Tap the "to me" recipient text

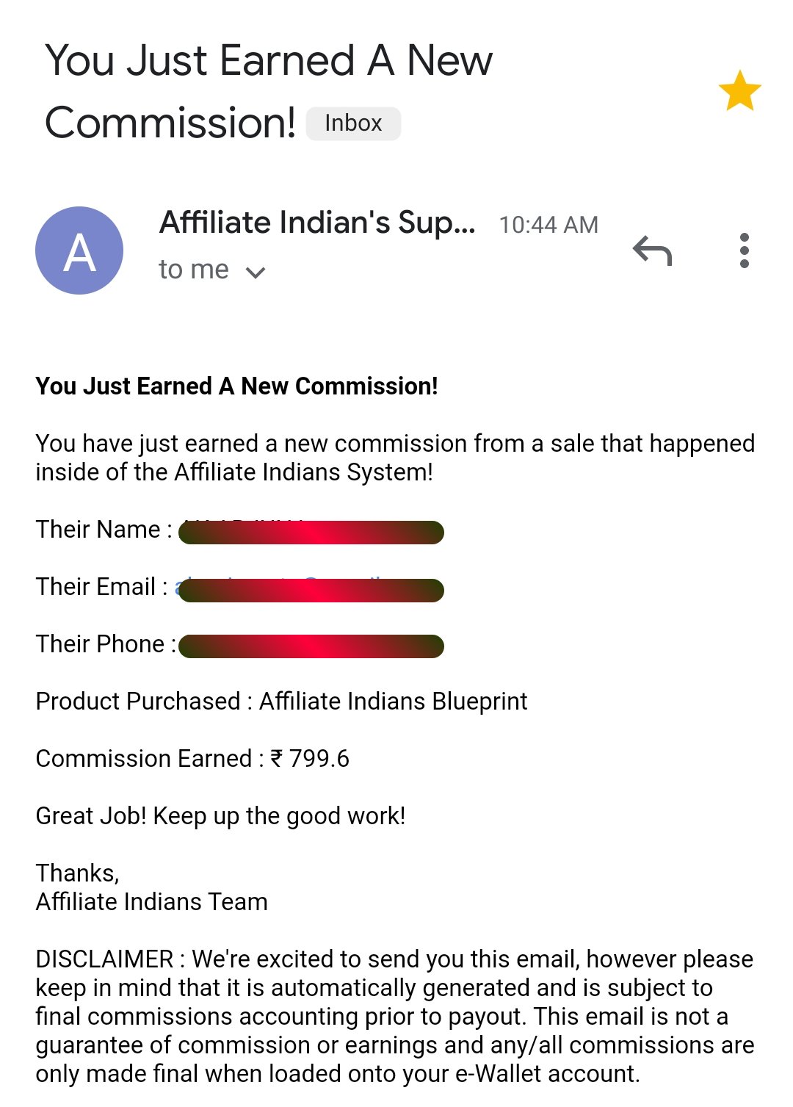pyautogui.click(x=194, y=270)
